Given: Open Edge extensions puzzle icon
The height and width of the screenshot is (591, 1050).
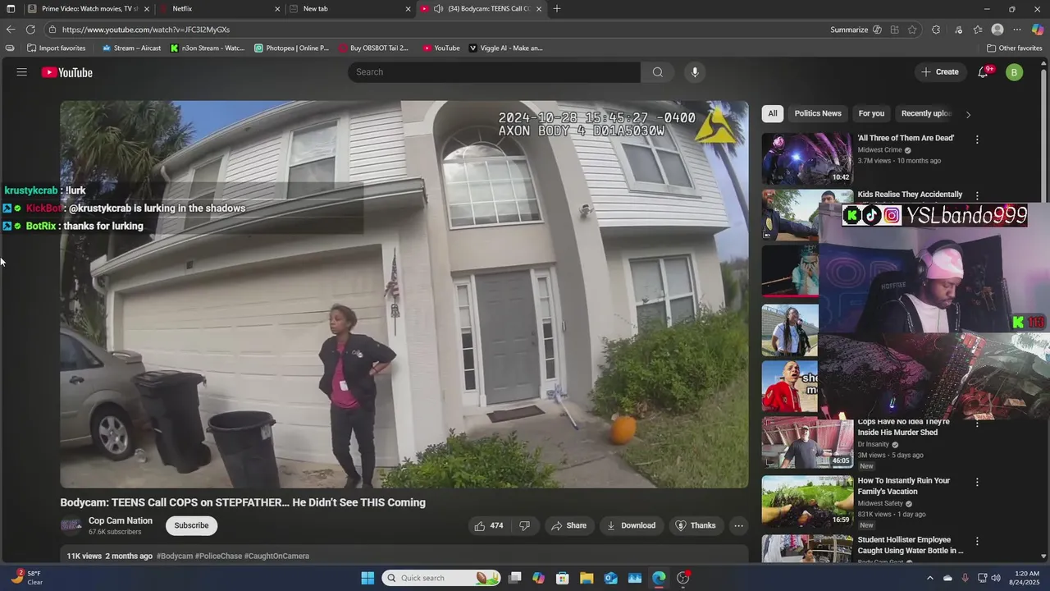Looking at the screenshot, I should click(936, 30).
